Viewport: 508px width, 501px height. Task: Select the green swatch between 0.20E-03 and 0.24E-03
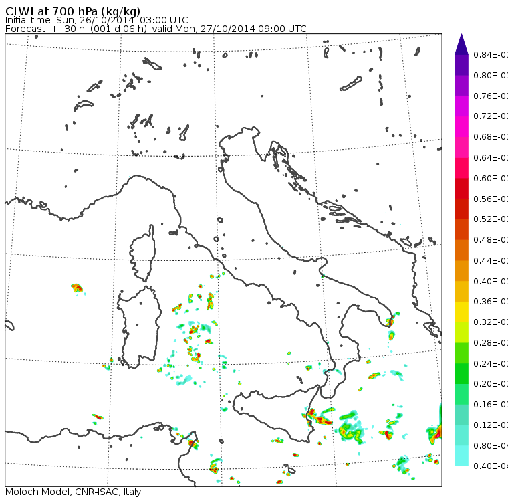coord(461,373)
